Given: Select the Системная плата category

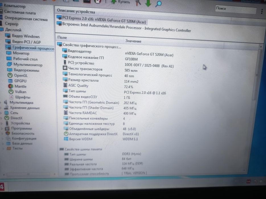Looking at the screenshot, I should (20, 12).
